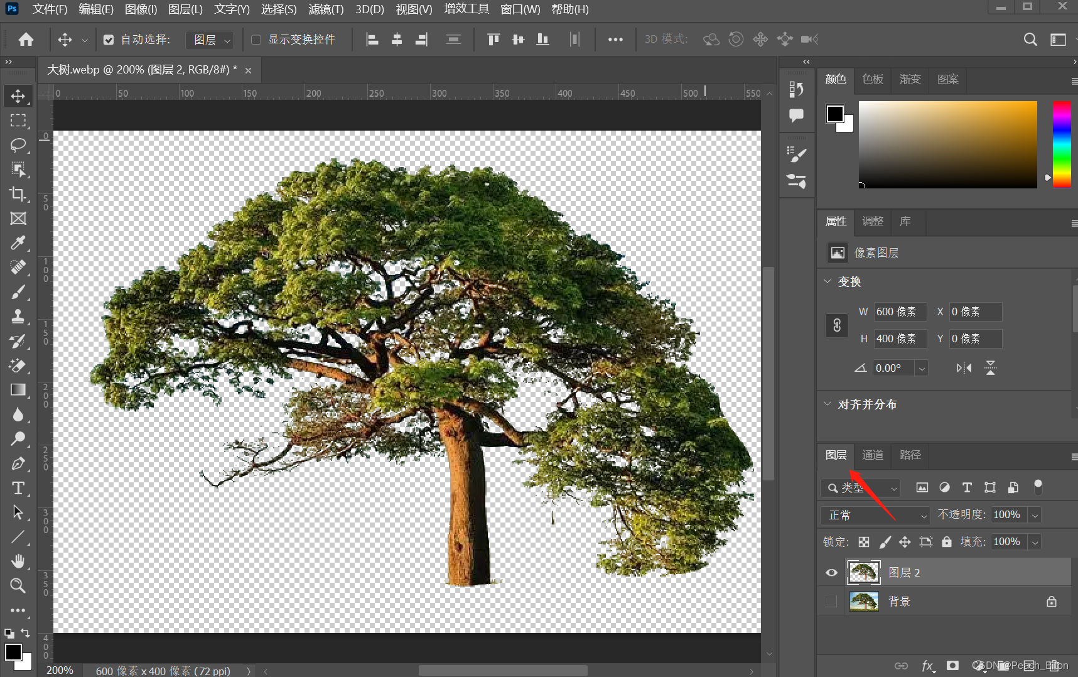The height and width of the screenshot is (677, 1078).
Task: Open the Select menu
Action: click(279, 9)
